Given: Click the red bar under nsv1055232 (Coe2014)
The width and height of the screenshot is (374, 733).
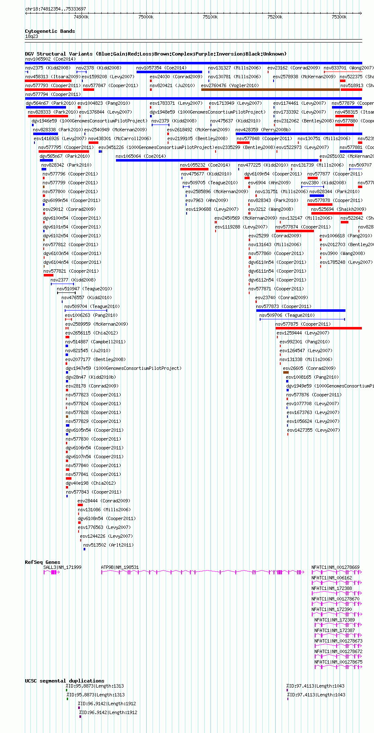Looking at the screenshot, I should (194, 169).
